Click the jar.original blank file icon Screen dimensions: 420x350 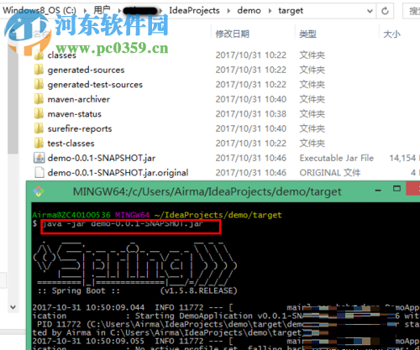tap(39, 173)
